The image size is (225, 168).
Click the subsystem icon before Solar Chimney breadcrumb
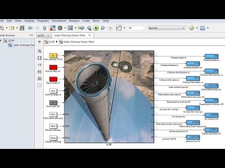point(61,42)
